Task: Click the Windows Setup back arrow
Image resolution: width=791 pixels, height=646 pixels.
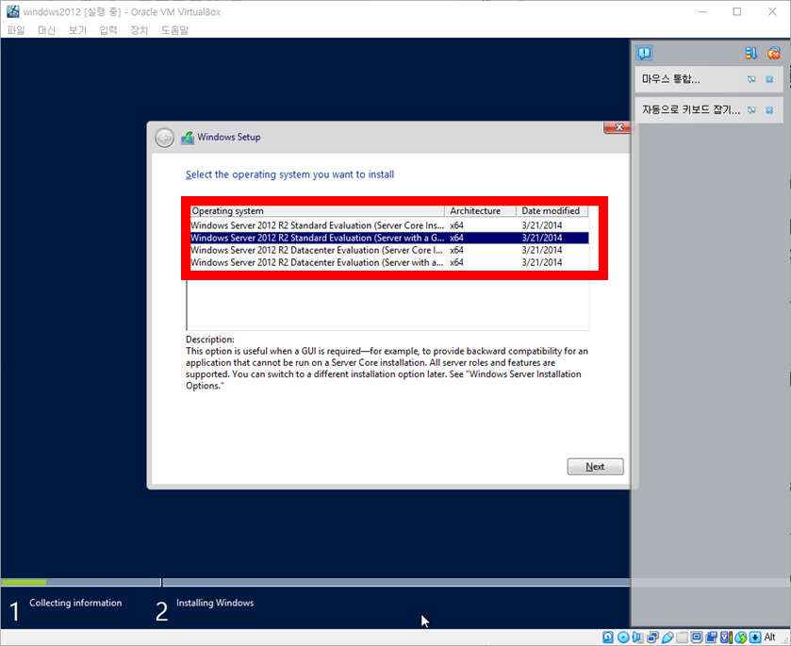Action: (x=164, y=138)
